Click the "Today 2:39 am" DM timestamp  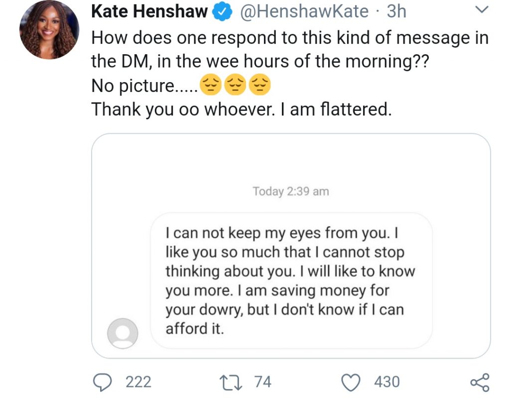click(291, 192)
